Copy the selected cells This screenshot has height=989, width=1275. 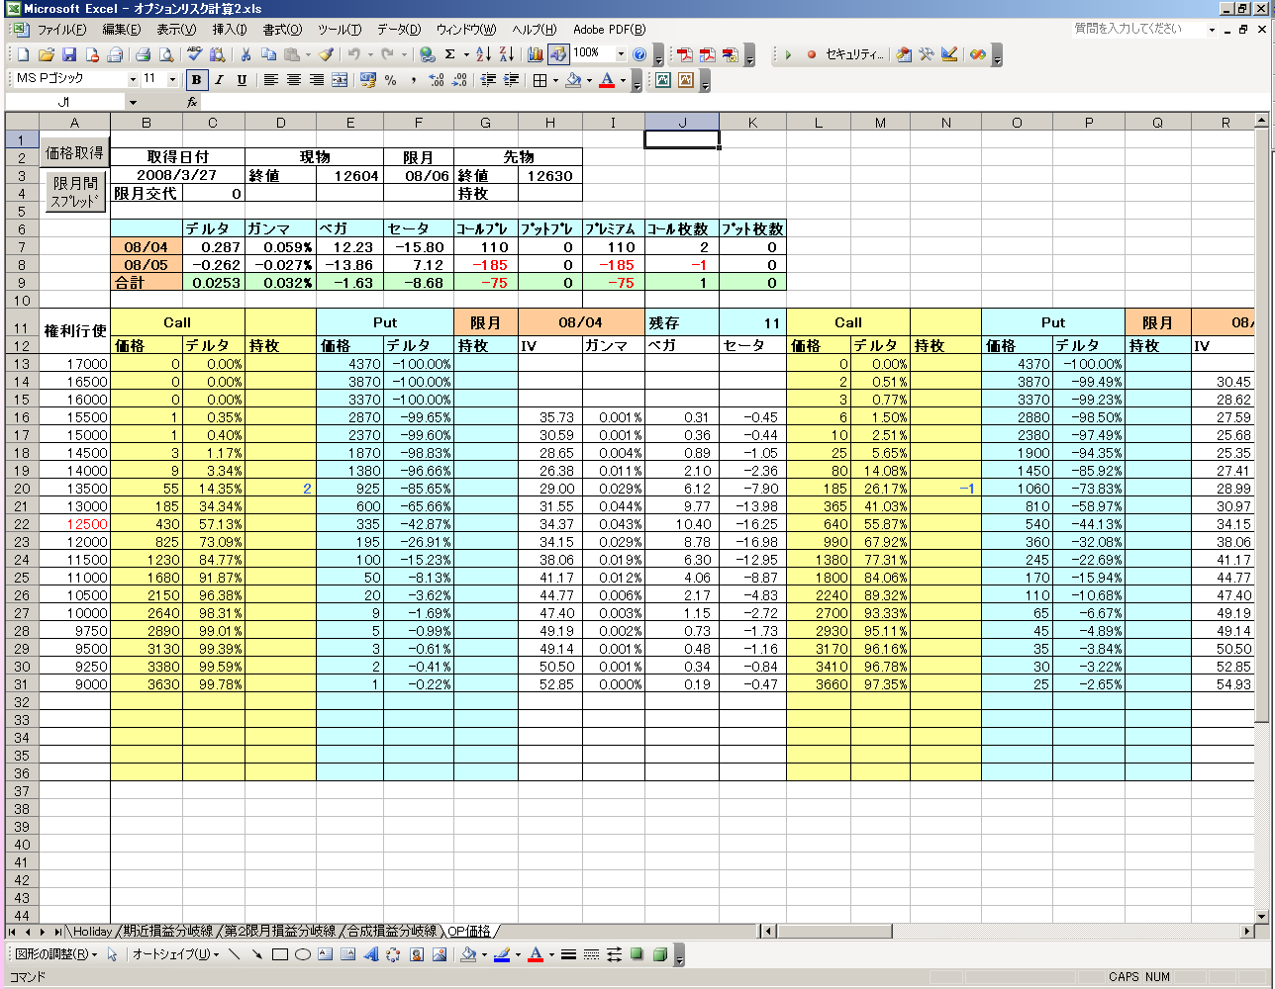tap(268, 54)
